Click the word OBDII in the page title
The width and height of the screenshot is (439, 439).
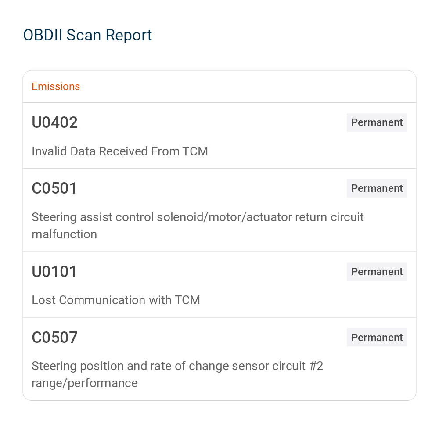(43, 35)
